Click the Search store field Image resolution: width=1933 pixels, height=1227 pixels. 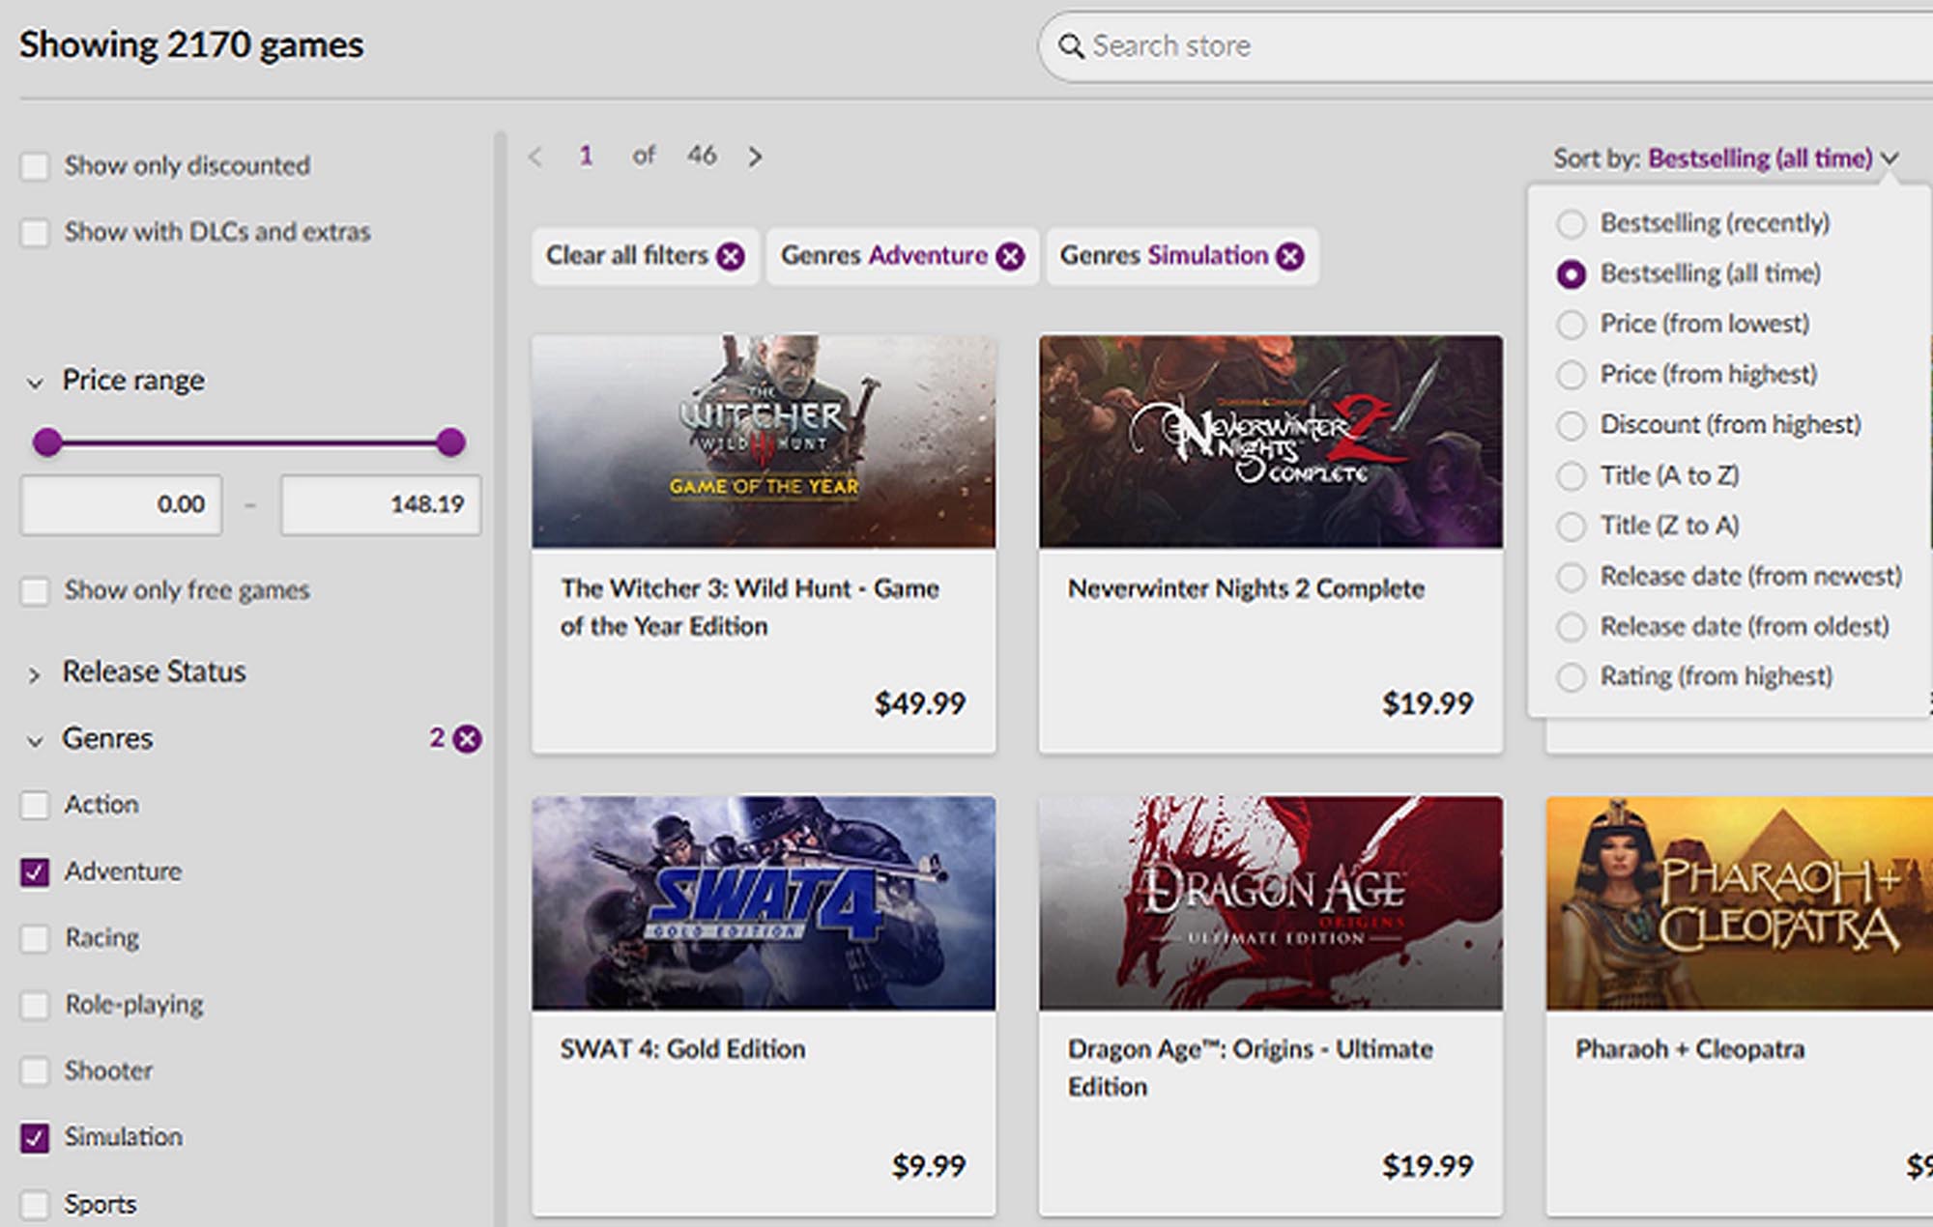click(x=1486, y=46)
